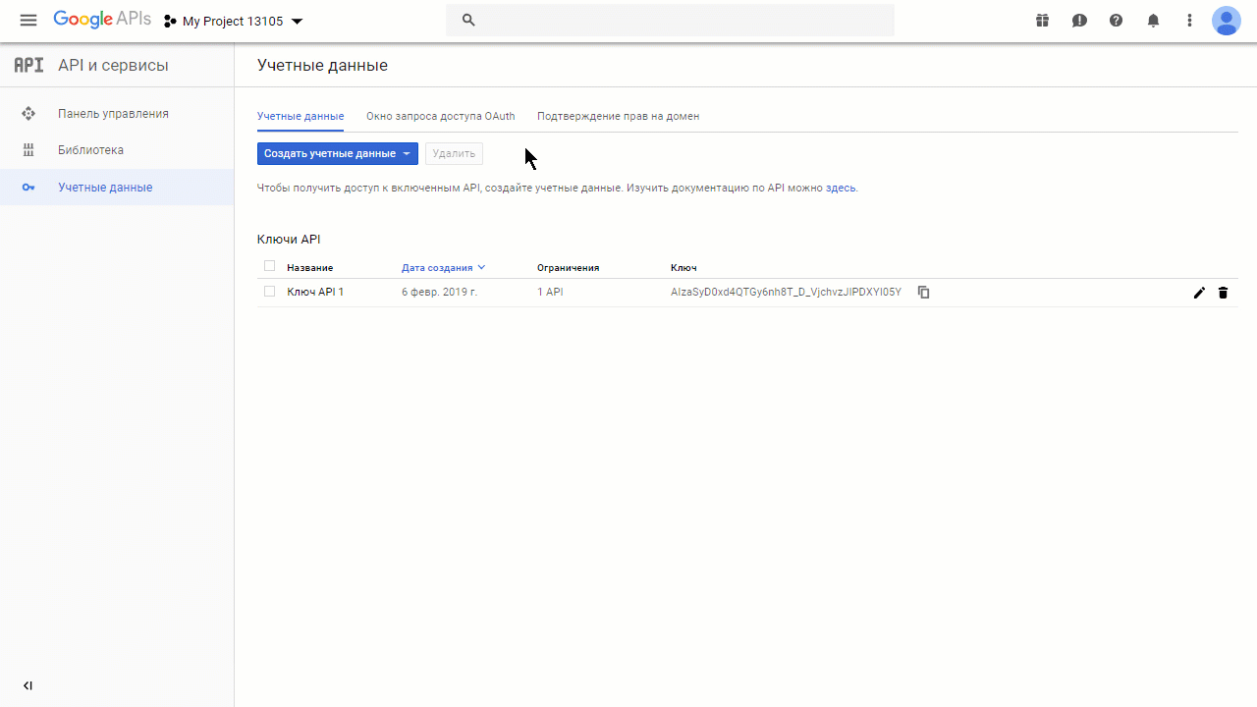Open the three-dot settings menu
This screenshot has height=707, width=1257.
(1189, 21)
